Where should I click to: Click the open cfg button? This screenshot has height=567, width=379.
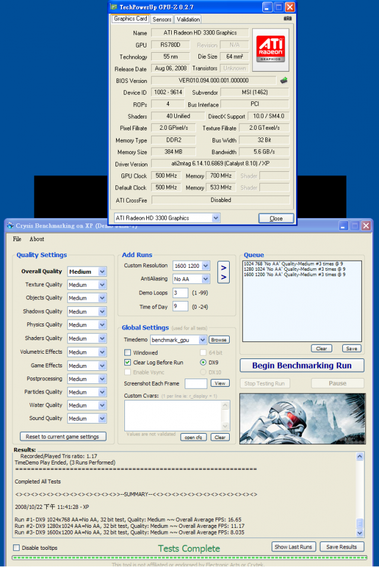point(194,438)
